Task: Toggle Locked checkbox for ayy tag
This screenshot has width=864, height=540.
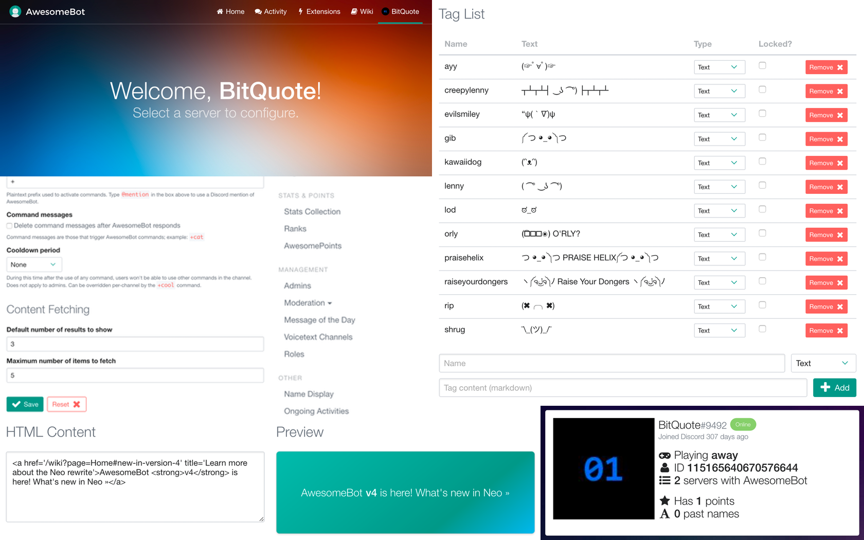Action: pyautogui.click(x=762, y=65)
